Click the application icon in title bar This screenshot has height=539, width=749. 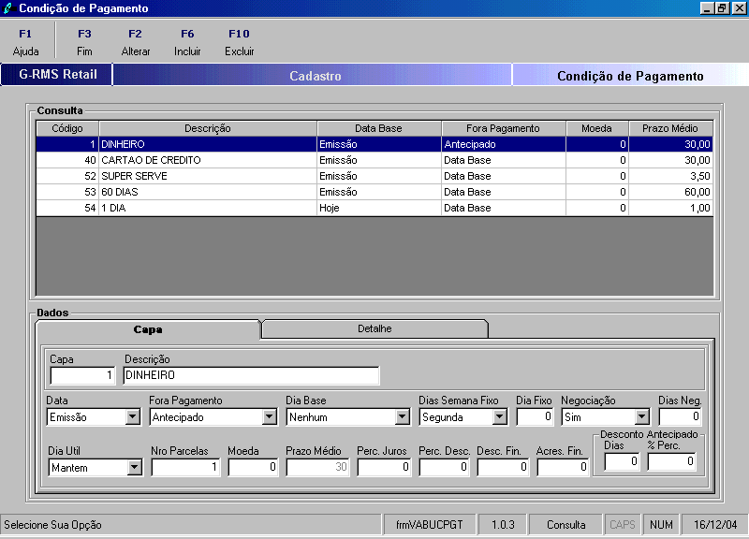(8, 8)
